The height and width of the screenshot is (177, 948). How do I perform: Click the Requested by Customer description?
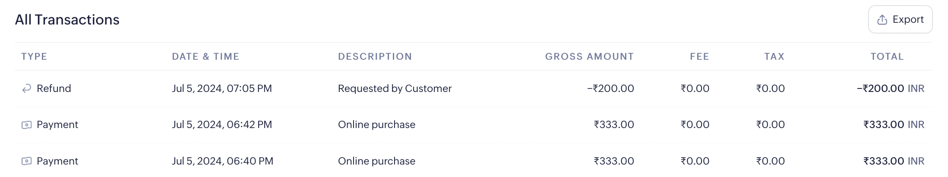(395, 88)
